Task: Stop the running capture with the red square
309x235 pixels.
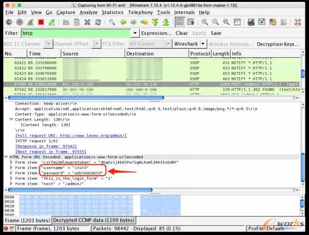Action: click(x=41, y=22)
